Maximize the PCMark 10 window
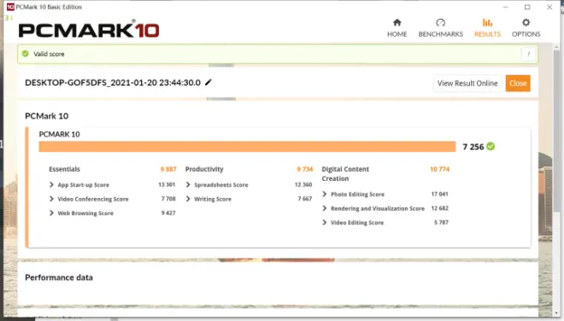 click(527, 7)
